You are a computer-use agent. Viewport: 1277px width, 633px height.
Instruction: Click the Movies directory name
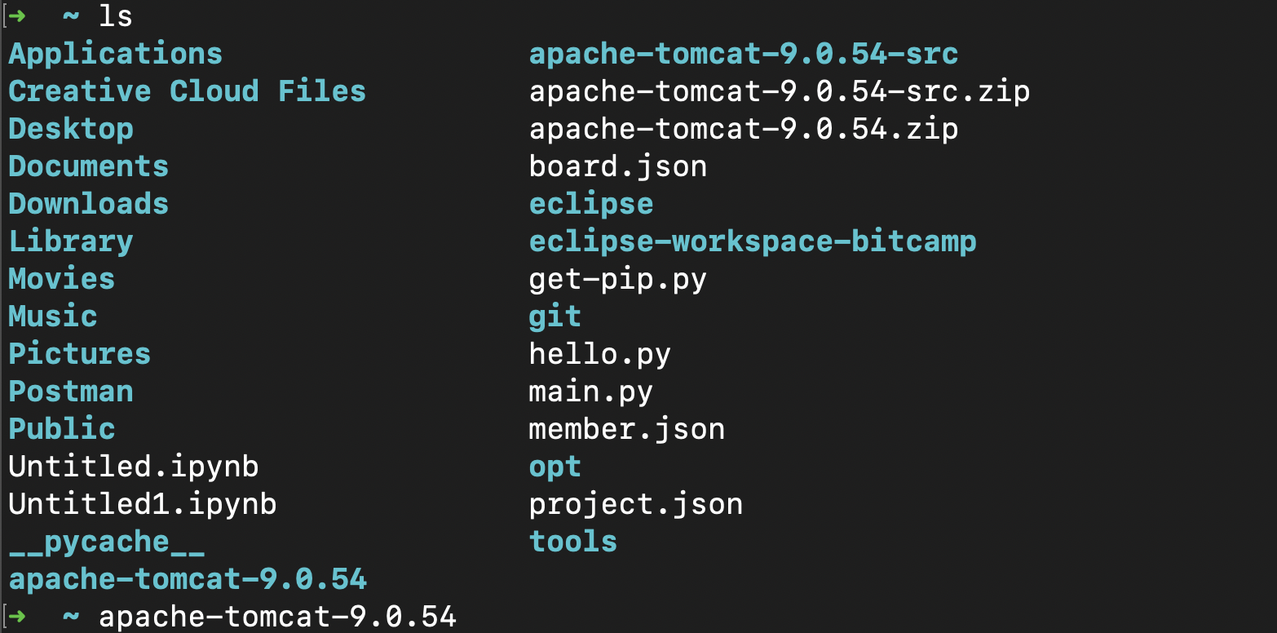[x=61, y=279]
